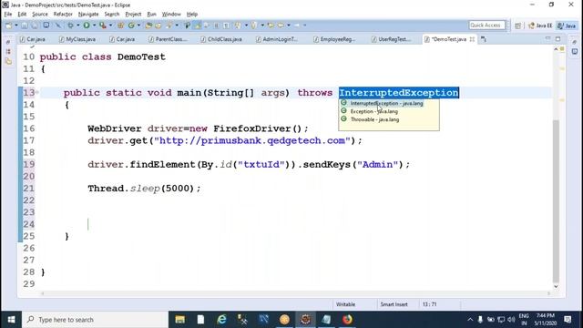Click the Open Task icon
The image size is (583, 328).
pyautogui.click(x=159, y=26)
